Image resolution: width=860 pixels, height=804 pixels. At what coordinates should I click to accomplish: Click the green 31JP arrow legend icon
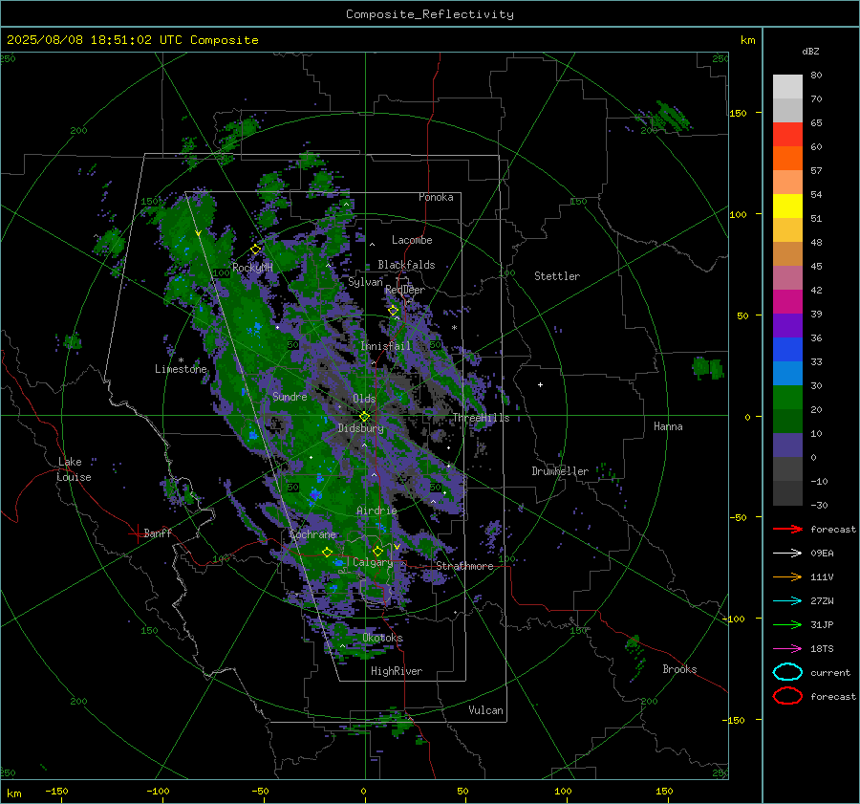pos(787,624)
